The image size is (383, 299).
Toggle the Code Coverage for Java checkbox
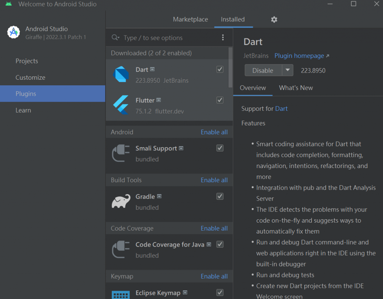[220, 244]
